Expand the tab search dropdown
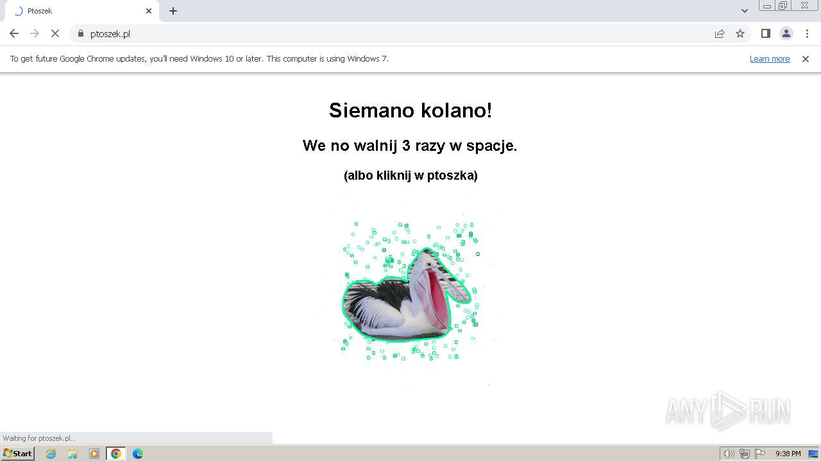This screenshot has height=462, width=821. [745, 11]
